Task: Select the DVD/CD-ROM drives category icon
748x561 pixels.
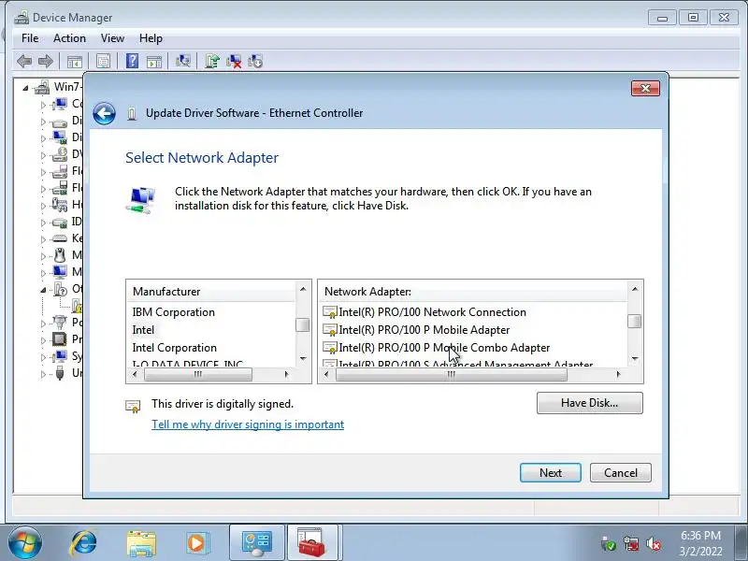Action: pyautogui.click(x=59, y=154)
